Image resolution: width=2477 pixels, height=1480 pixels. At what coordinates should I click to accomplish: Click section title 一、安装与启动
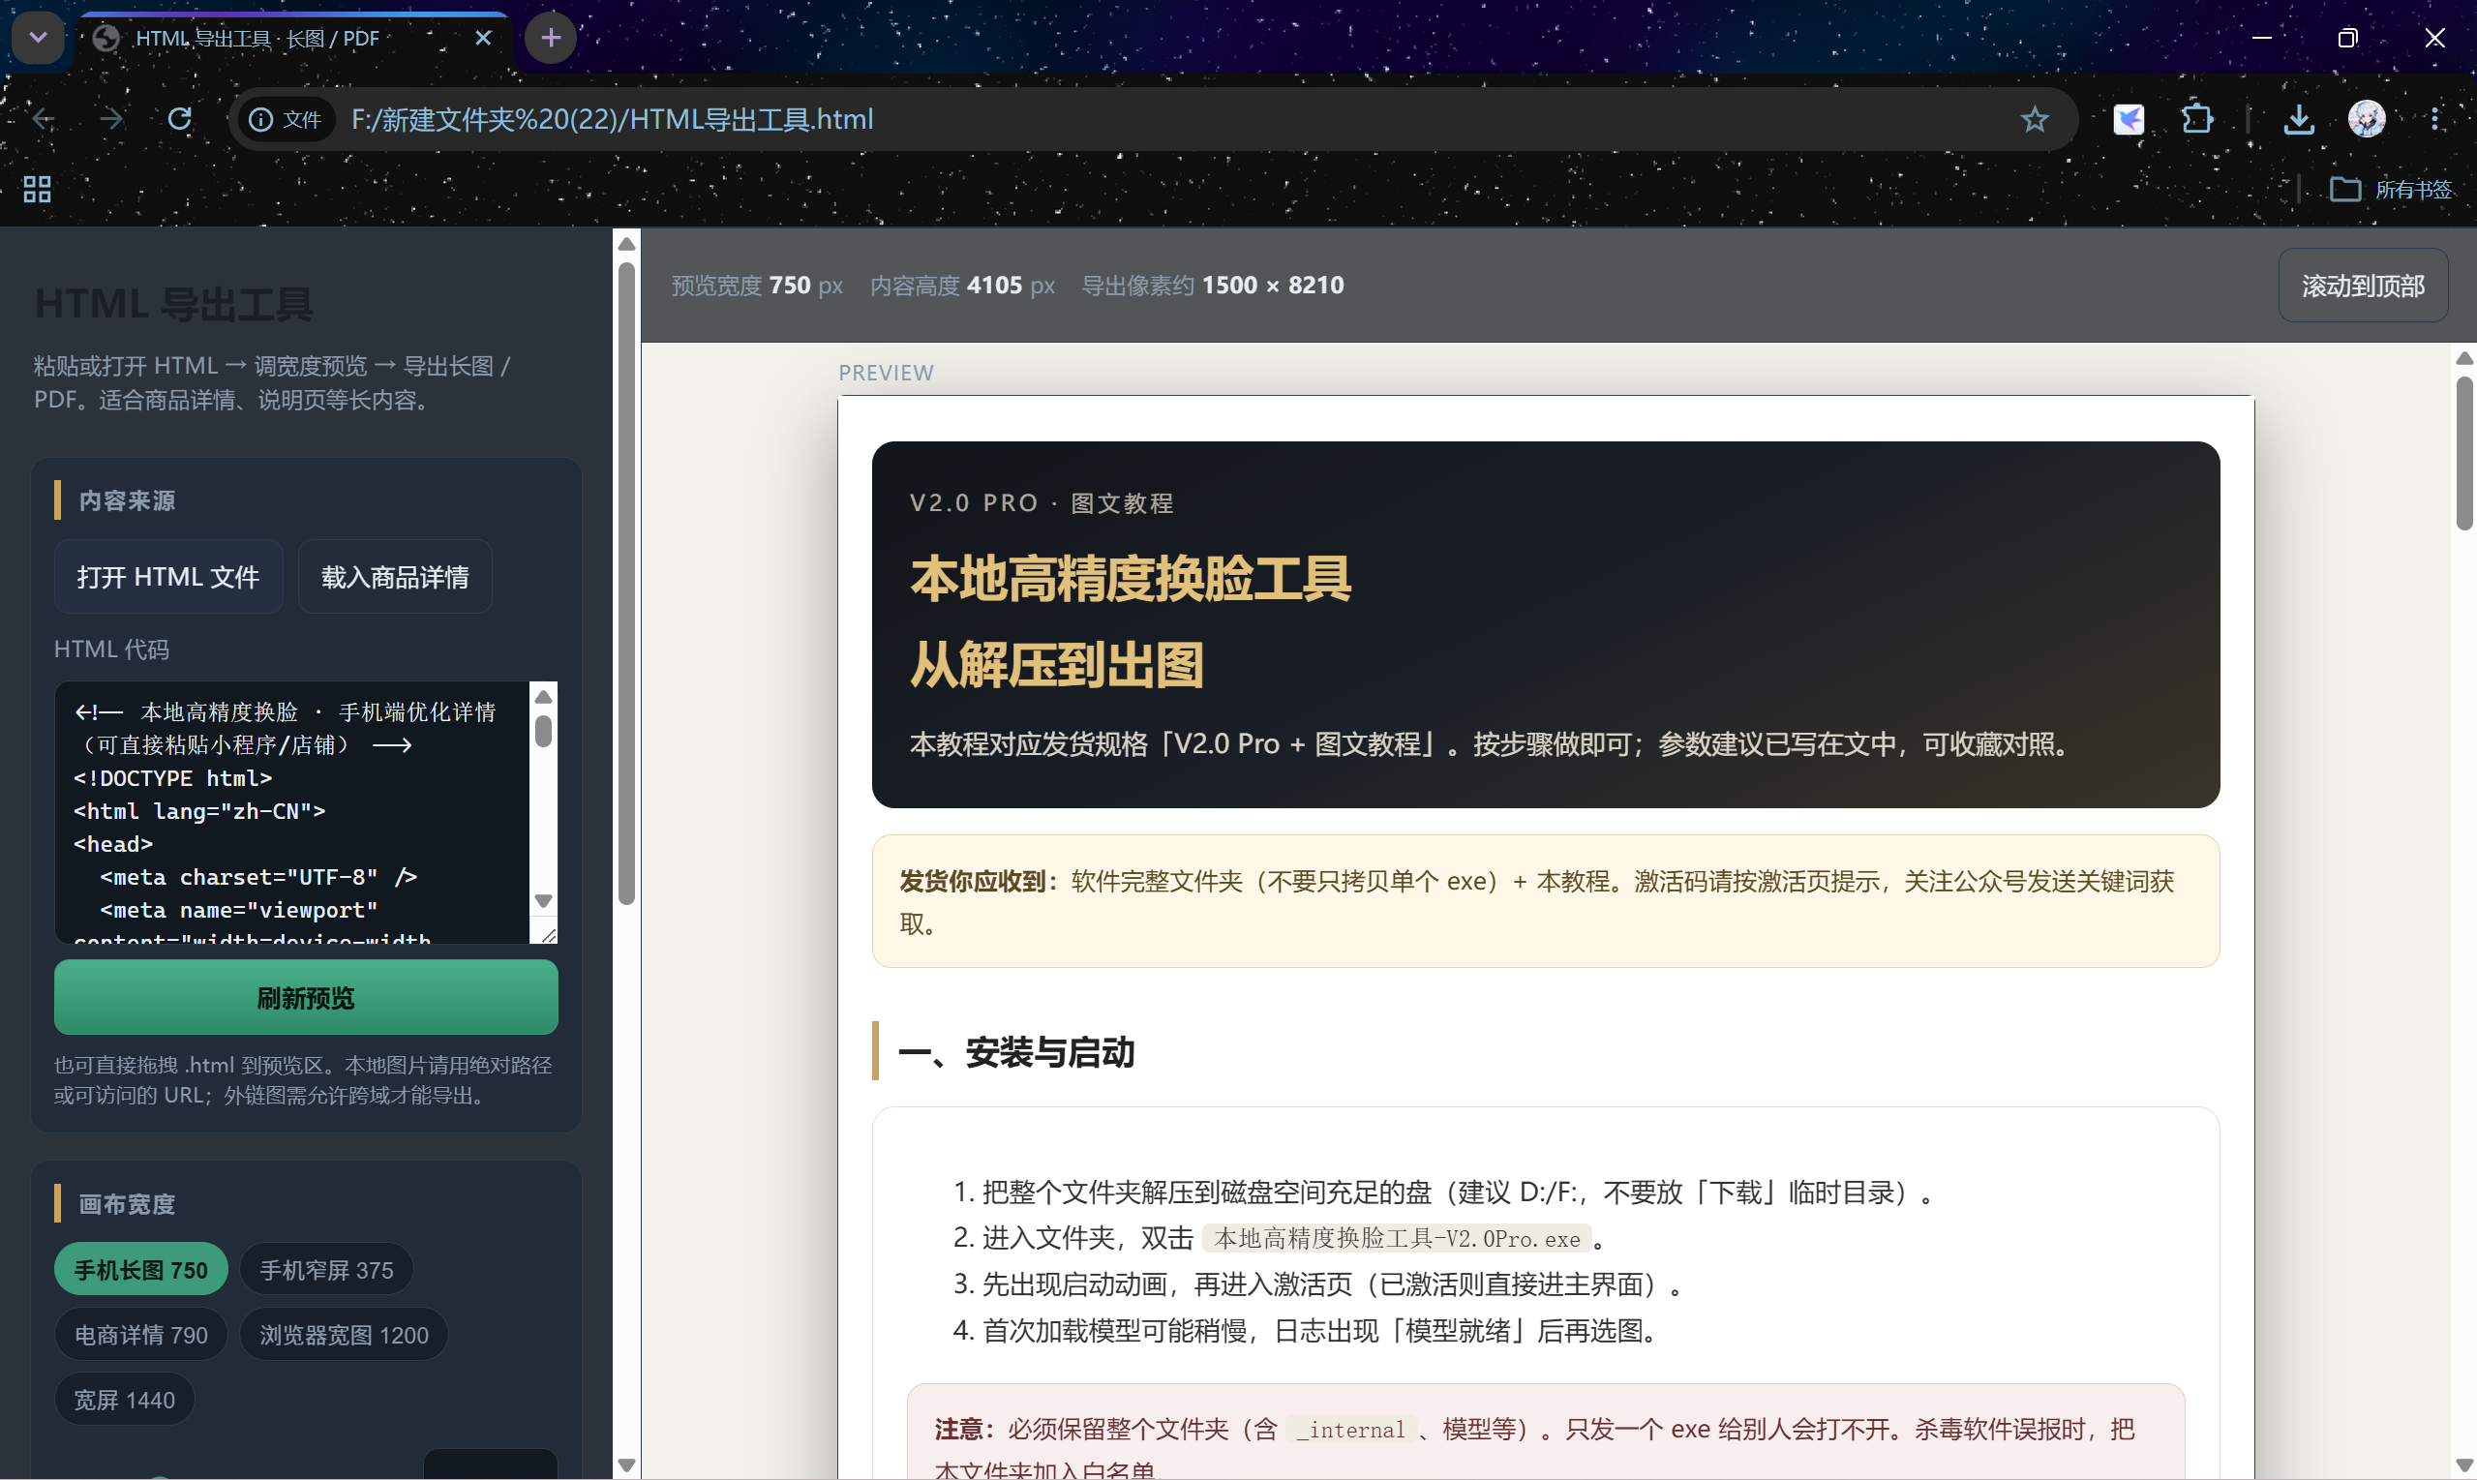click(1016, 1051)
